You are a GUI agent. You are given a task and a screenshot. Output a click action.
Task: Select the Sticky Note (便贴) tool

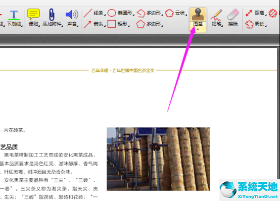(33, 18)
